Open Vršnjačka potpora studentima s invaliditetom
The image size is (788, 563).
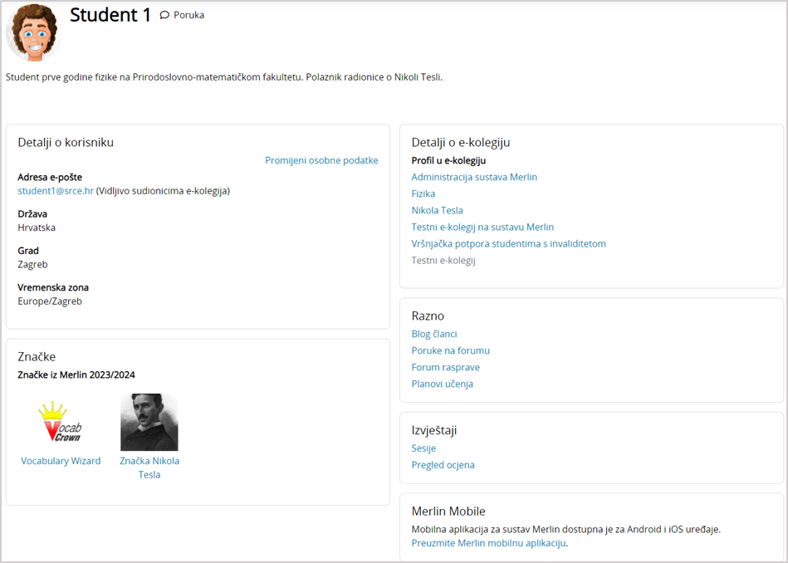tap(508, 243)
